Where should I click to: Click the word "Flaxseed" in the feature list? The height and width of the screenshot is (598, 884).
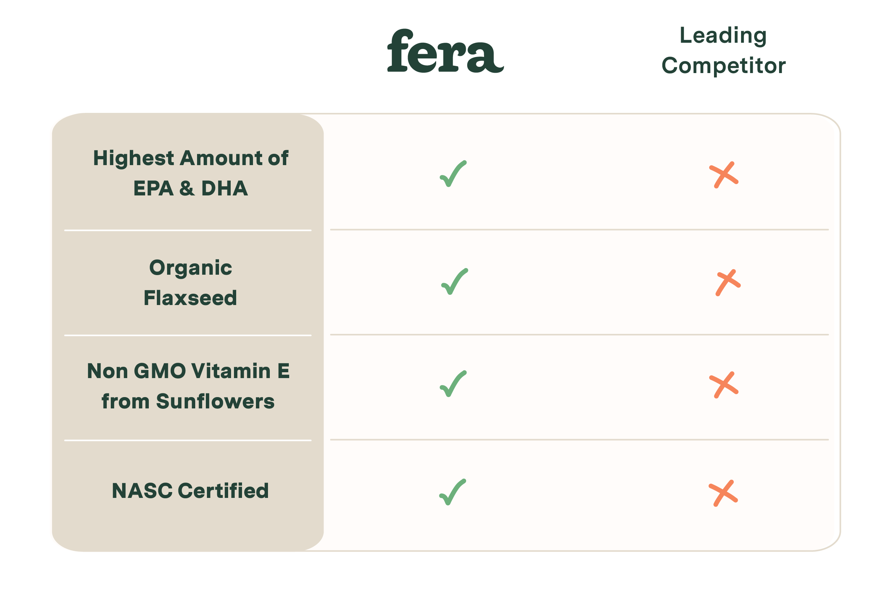[190, 298]
